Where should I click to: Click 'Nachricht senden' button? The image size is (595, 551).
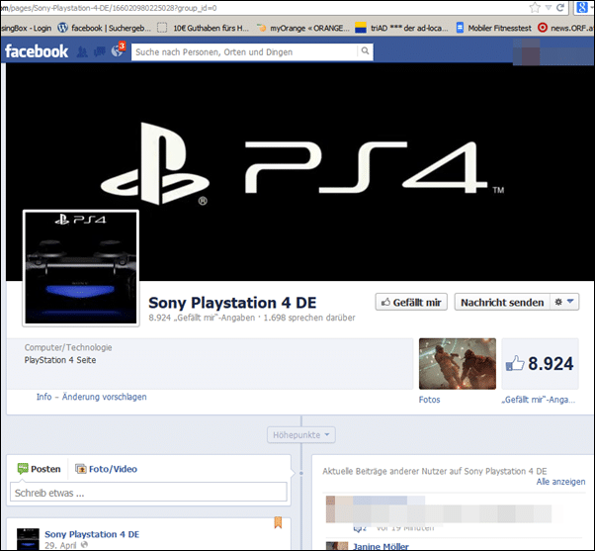coord(502,303)
